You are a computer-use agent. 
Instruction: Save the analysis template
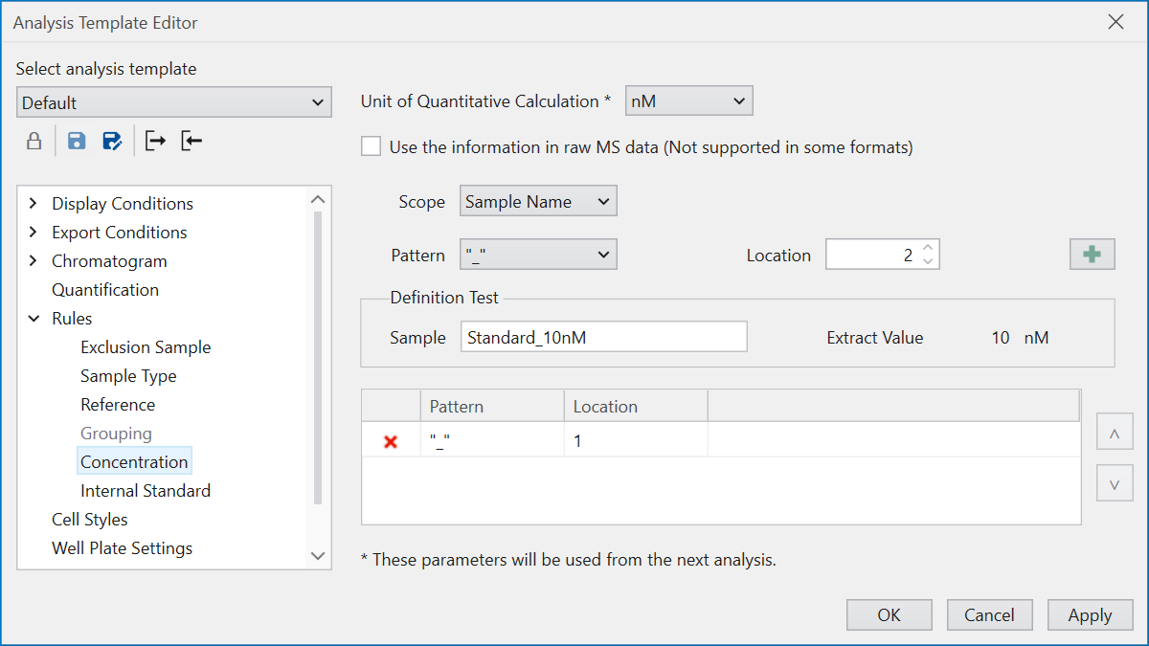pos(77,142)
